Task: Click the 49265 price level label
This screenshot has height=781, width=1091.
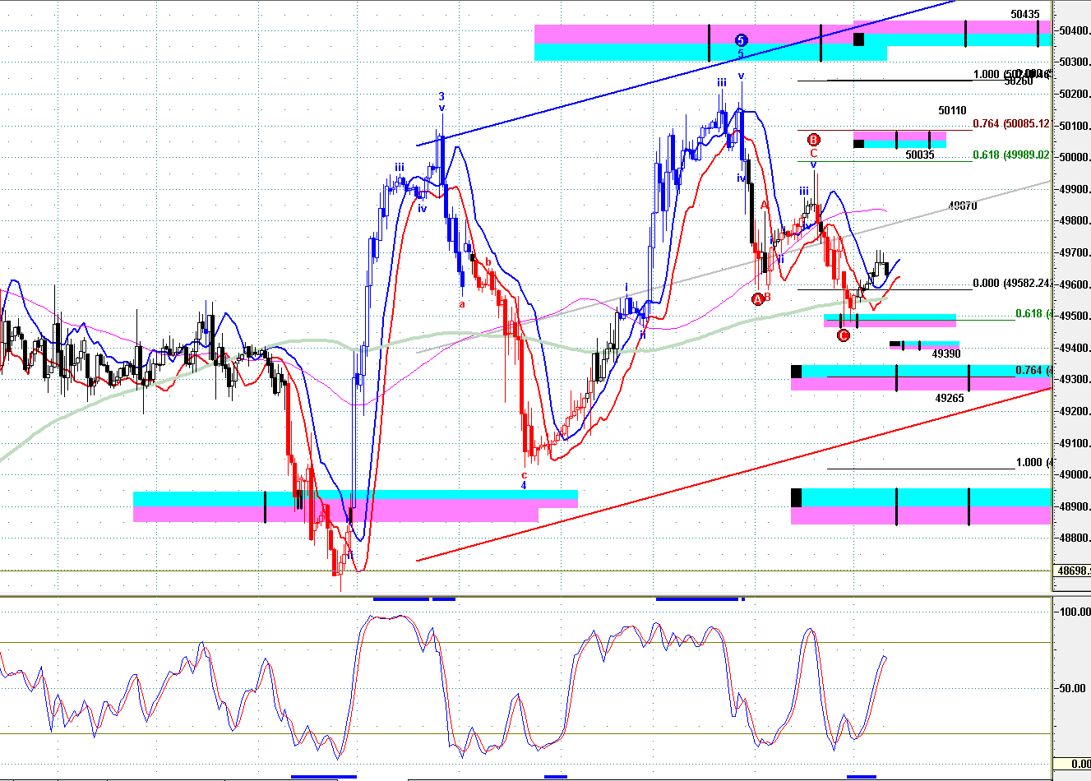Action: [x=950, y=398]
